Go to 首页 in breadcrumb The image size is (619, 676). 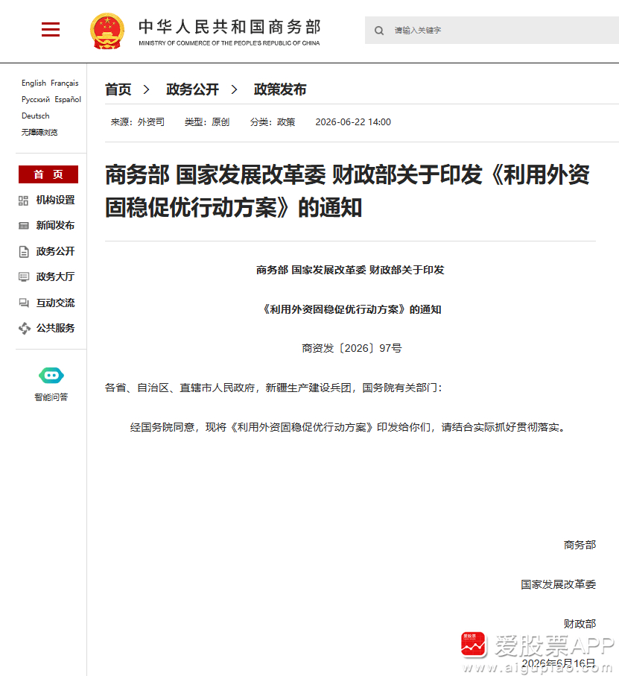point(118,89)
